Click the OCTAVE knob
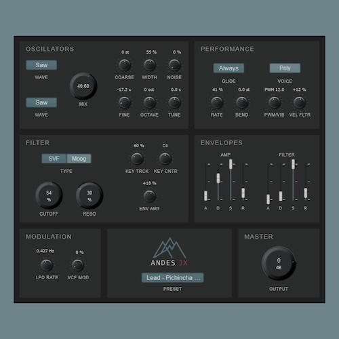Image resolution: width=339 pixels, height=339 pixels. pos(149,102)
